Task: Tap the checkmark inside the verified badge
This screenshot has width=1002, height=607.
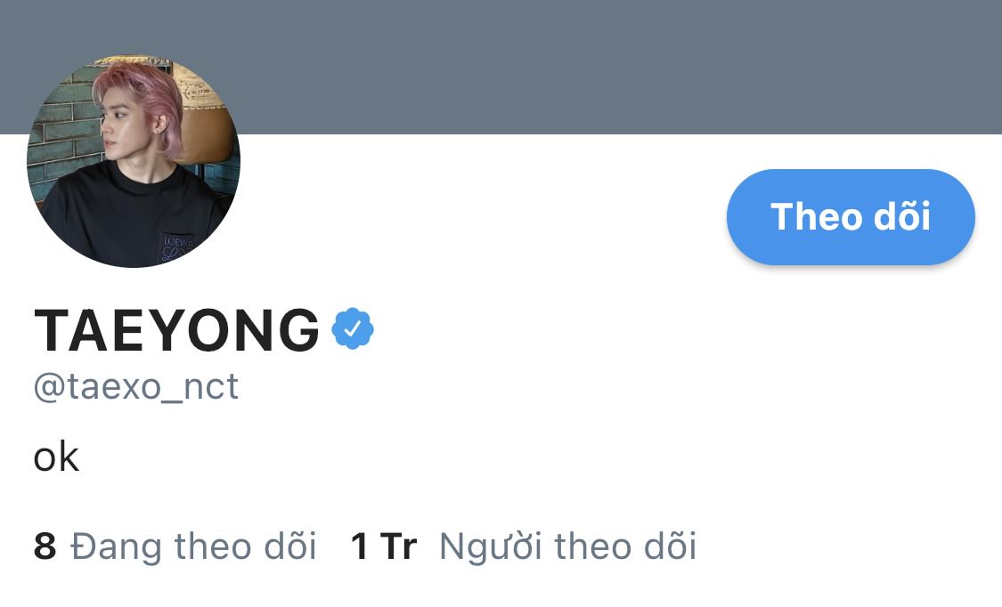Action: coord(353,328)
